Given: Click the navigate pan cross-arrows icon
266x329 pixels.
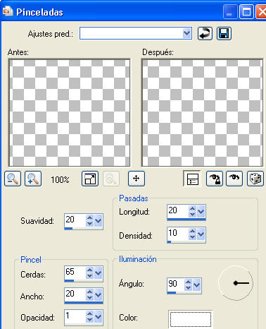Looking at the screenshot, I should 137,179.
